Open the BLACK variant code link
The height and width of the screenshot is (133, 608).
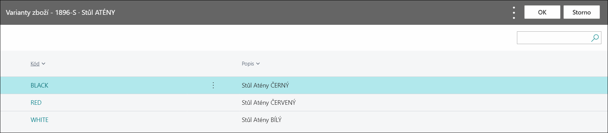[x=39, y=85]
